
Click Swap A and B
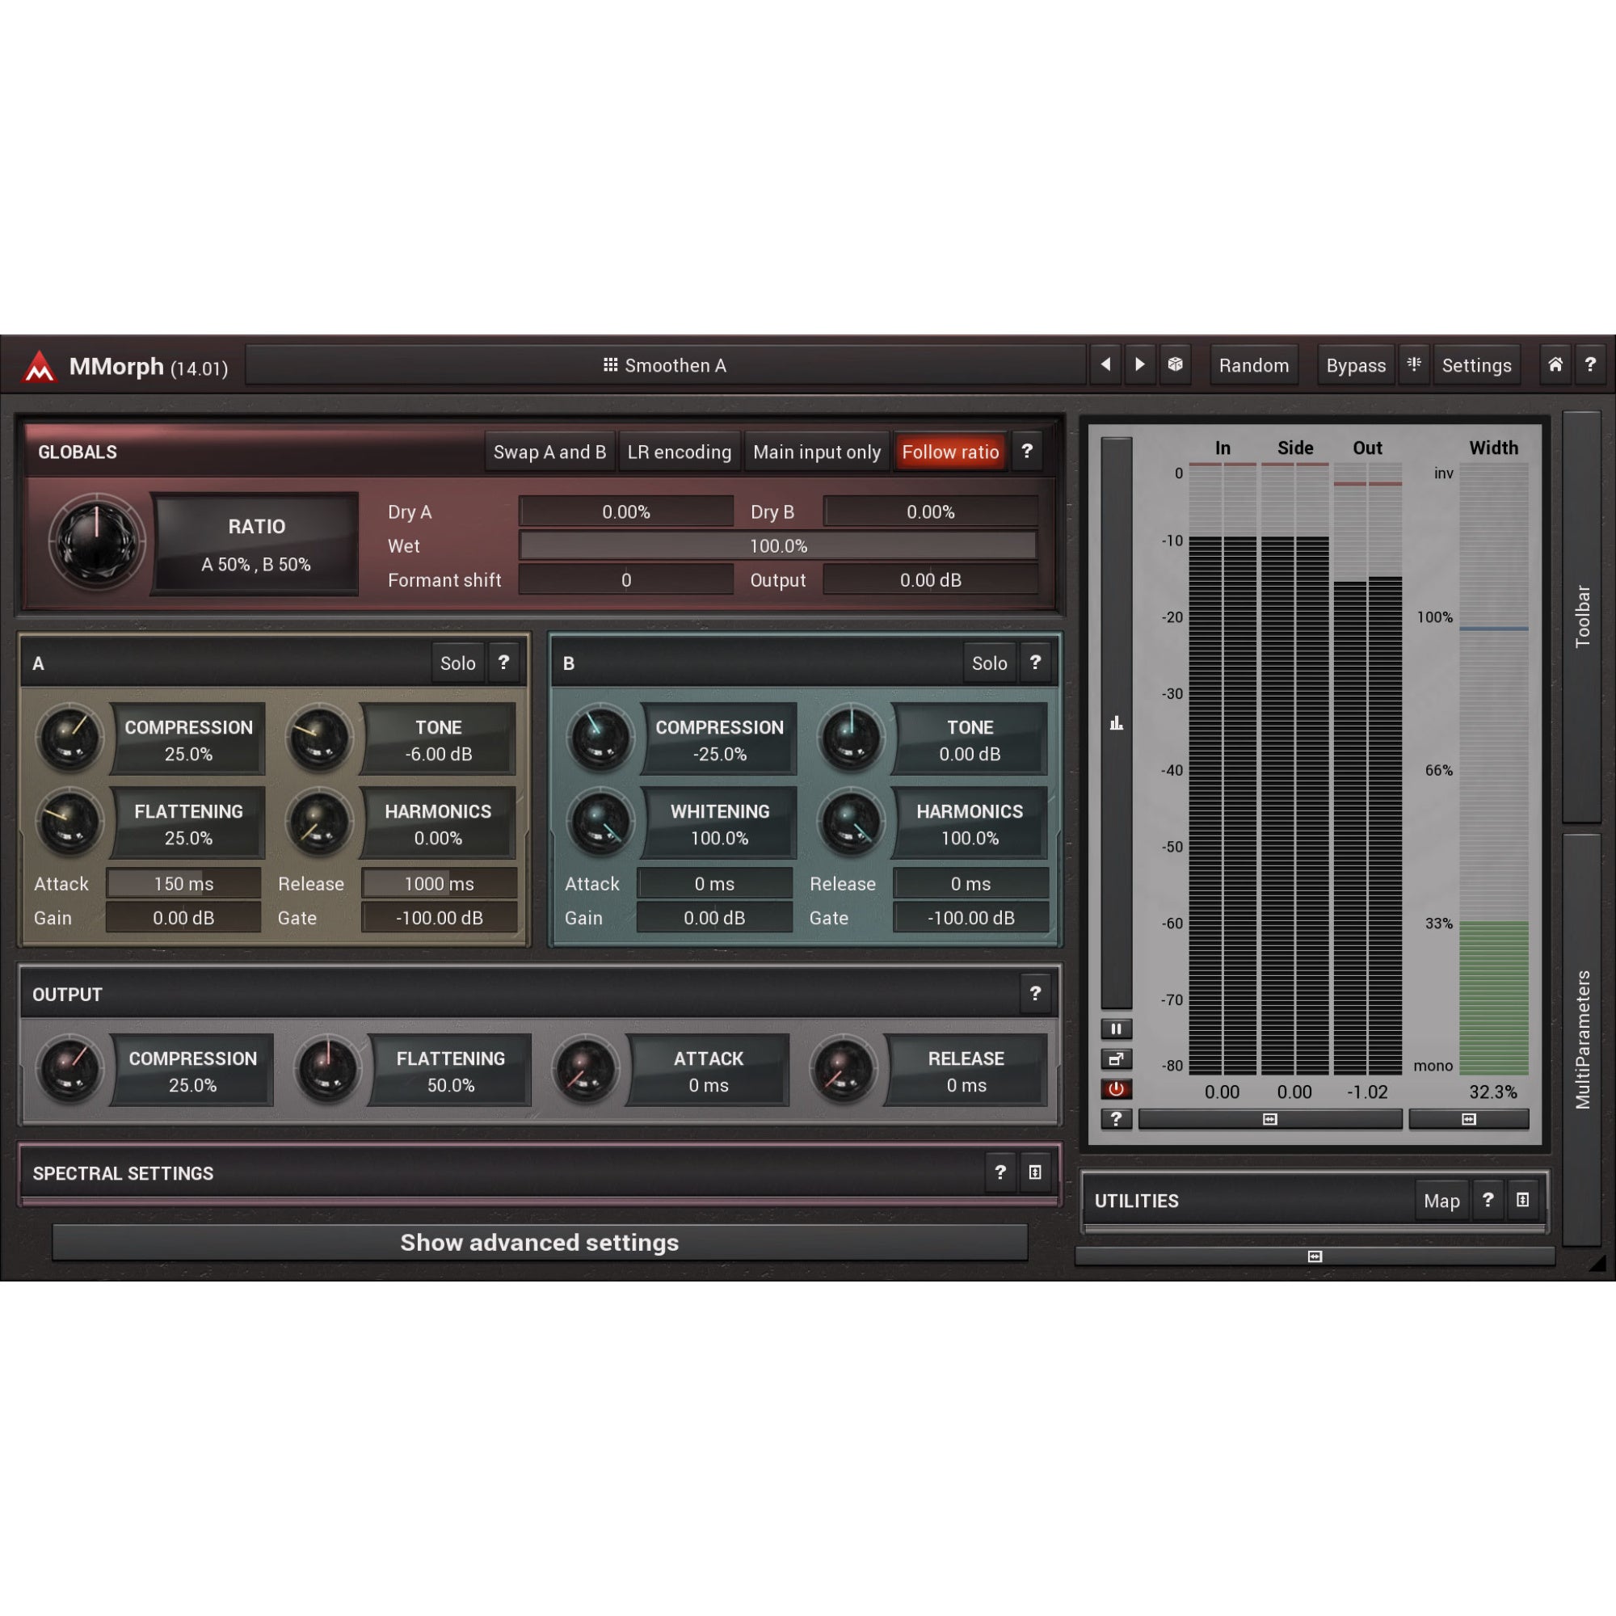(549, 452)
